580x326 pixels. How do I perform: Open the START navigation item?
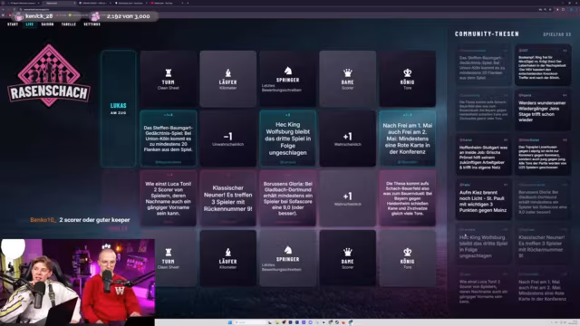(x=13, y=24)
